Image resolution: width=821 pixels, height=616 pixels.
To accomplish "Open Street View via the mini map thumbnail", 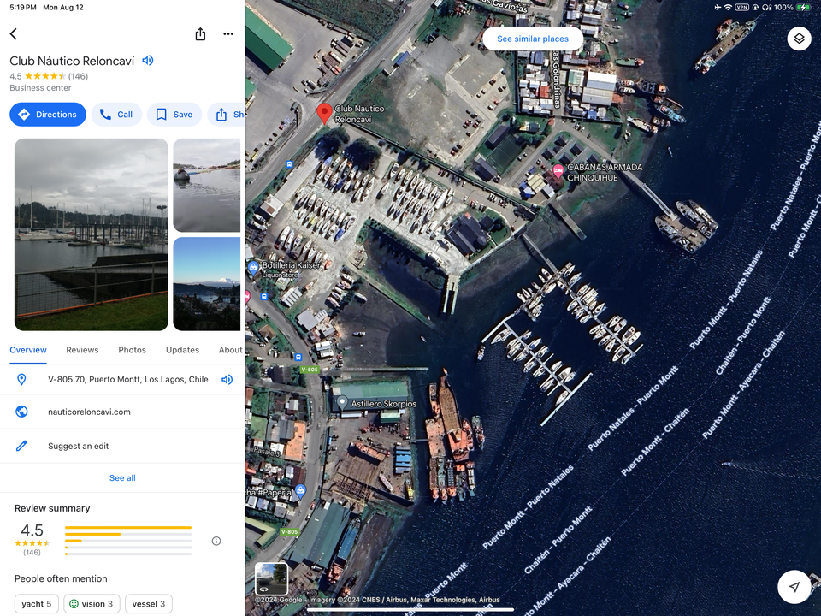I will pos(271,578).
